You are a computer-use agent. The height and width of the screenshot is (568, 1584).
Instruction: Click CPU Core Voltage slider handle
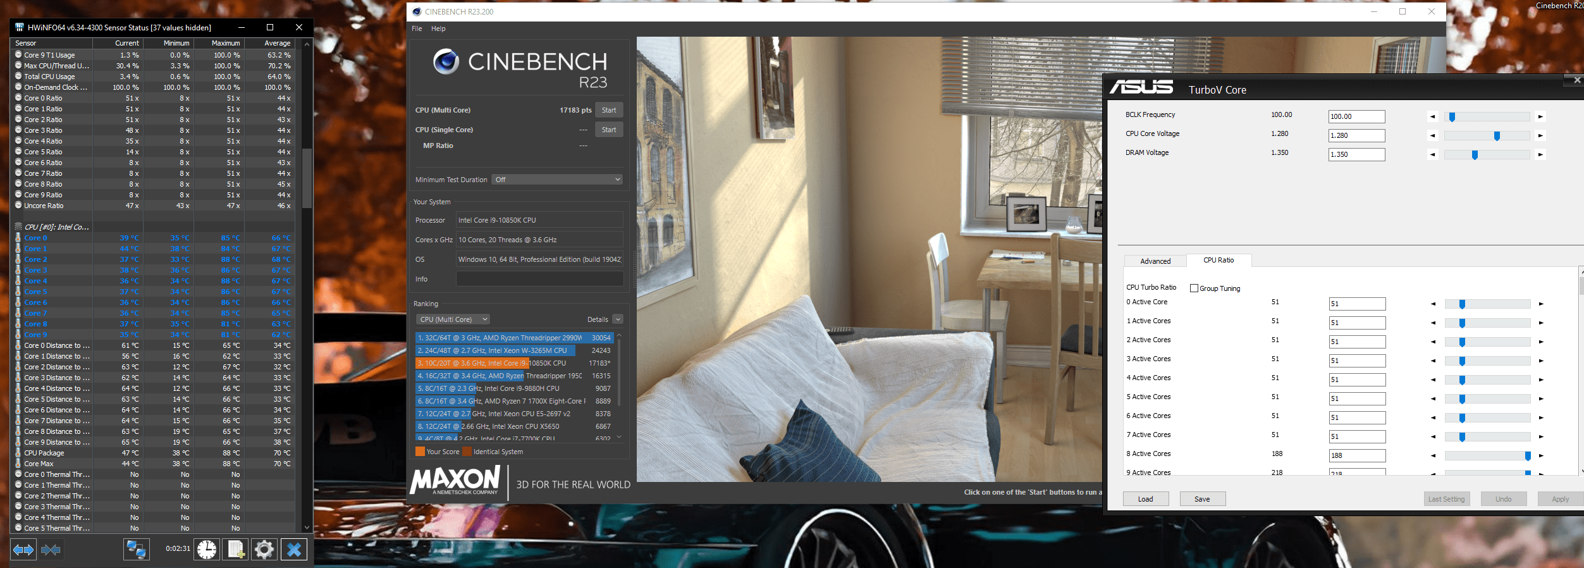[1497, 135]
